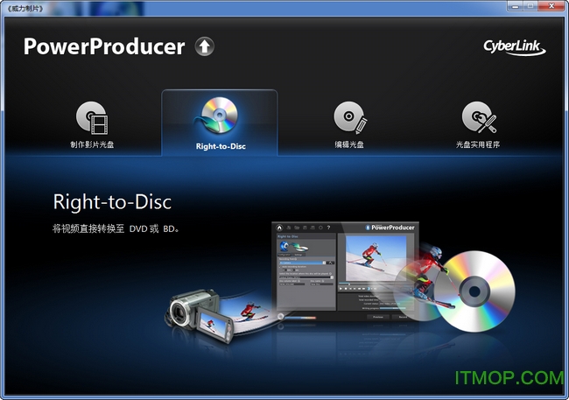Open the 编辑光盘 disc with pencil icon
This screenshot has width=569, height=400.
tap(349, 117)
